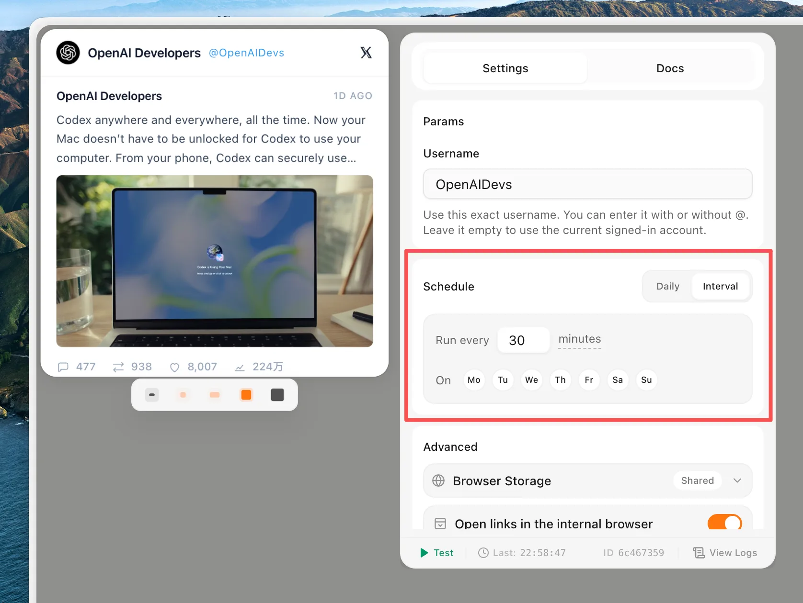Toggle Saturday in the schedule days
This screenshot has height=603, width=803.
point(618,380)
